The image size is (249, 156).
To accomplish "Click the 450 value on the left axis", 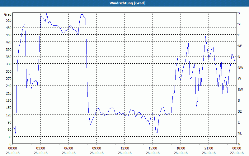I will (8, 35).
